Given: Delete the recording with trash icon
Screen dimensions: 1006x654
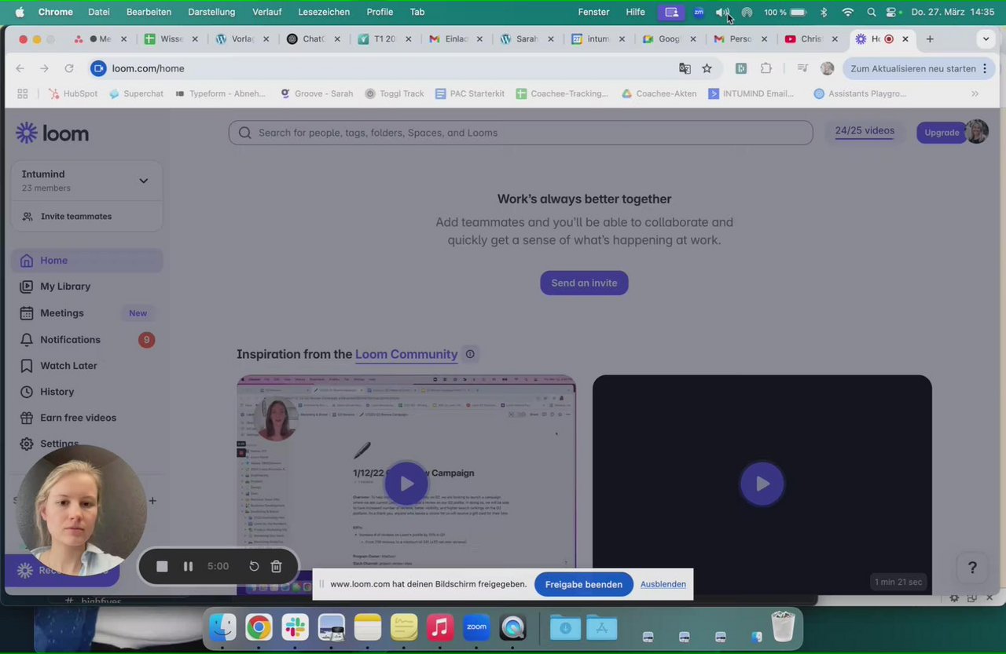Looking at the screenshot, I should pyautogui.click(x=277, y=567).
